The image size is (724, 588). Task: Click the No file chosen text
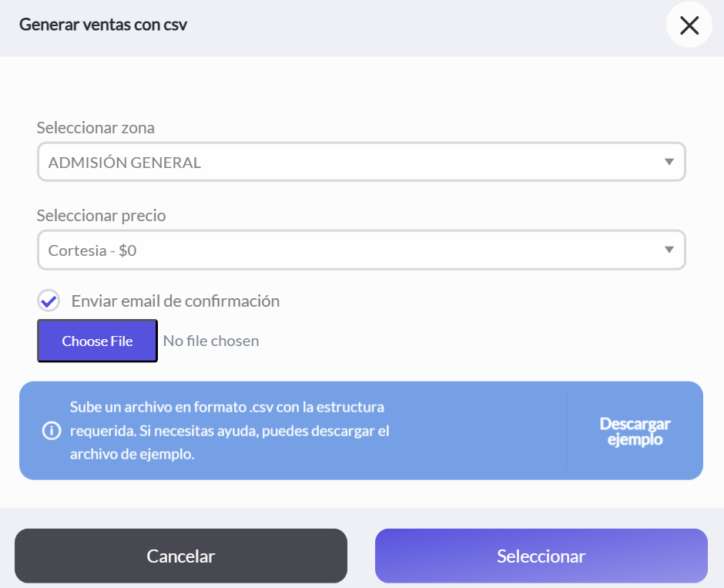click(211, 341)
